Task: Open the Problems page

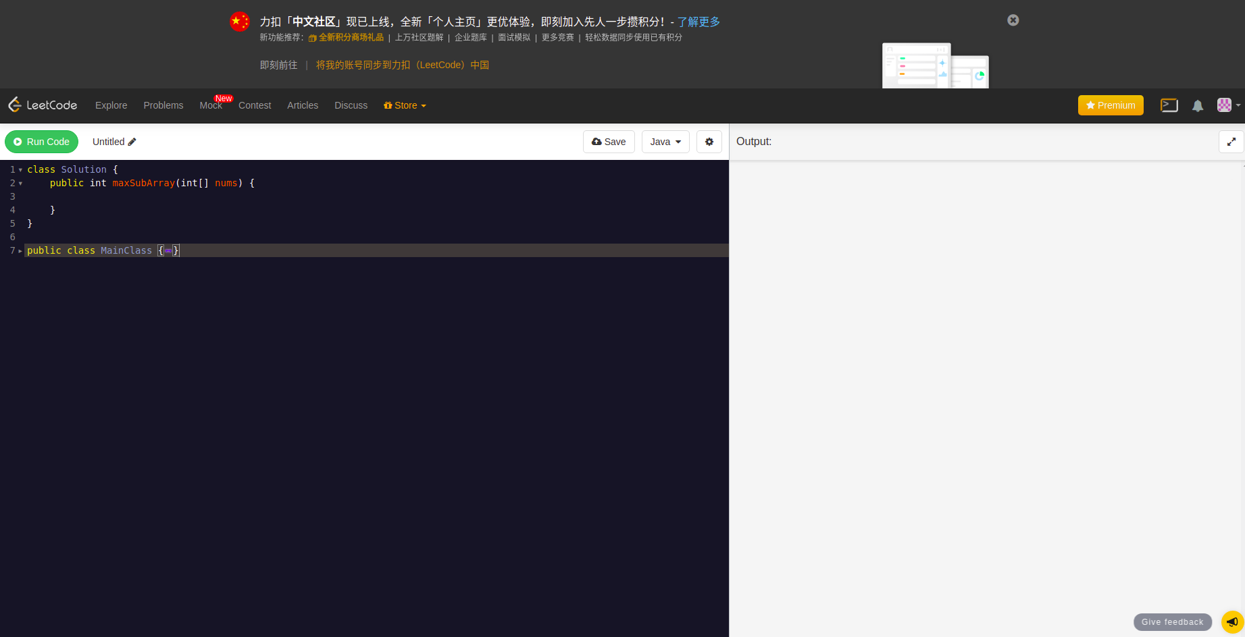Action: (163, 105)
